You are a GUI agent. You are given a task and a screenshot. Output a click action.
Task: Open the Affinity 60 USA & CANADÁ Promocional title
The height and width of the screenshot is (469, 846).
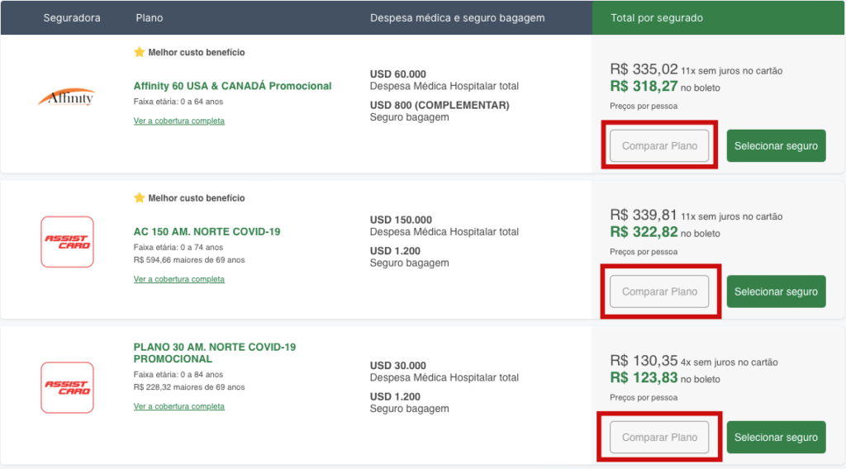[x=232, y=86]
